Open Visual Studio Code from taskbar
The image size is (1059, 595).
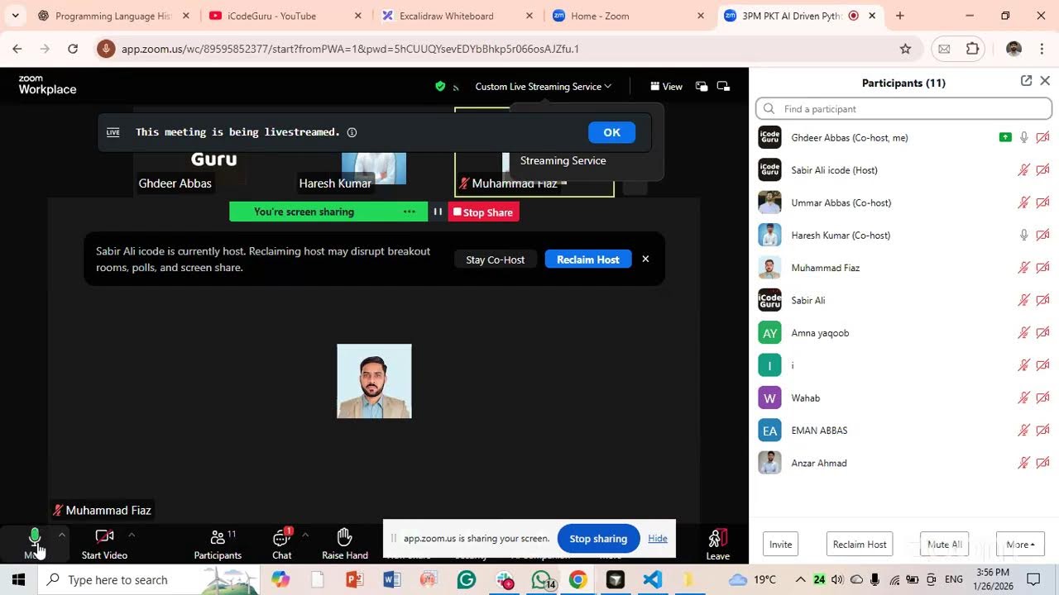click(x=652, y=580)
